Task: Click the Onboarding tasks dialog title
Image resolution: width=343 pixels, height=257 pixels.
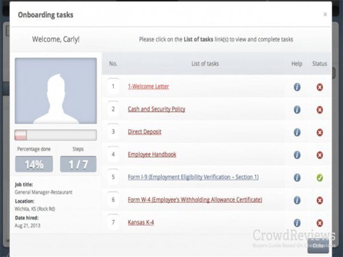Action: [x=45, y=15]
